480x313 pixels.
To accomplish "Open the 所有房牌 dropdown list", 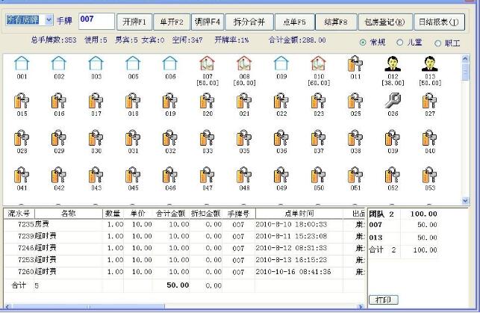I will [x=49, y=20].
